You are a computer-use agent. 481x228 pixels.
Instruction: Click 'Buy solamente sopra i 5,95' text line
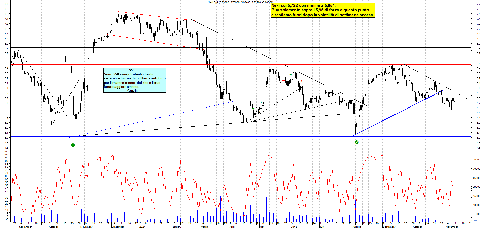coord(320,10)
